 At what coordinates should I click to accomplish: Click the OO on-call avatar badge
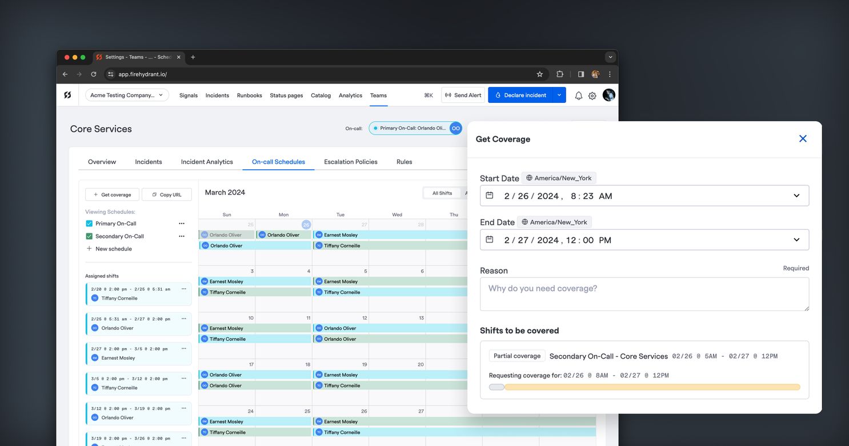click(x=455, y=128)
